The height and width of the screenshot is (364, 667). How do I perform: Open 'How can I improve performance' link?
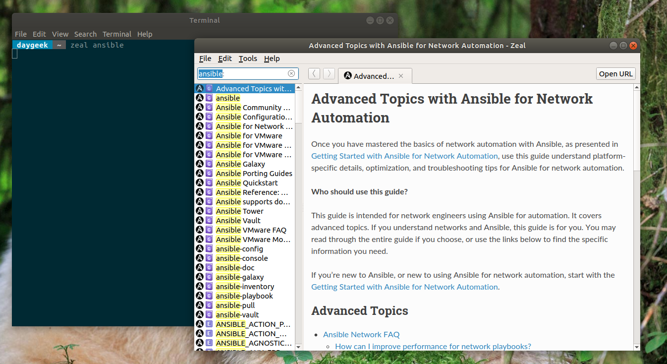click(433, 346)
